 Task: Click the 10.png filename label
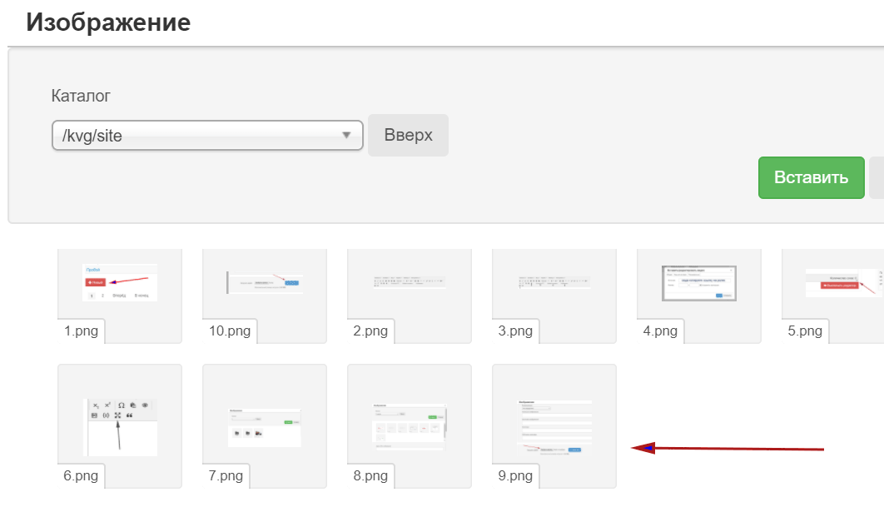229,331
